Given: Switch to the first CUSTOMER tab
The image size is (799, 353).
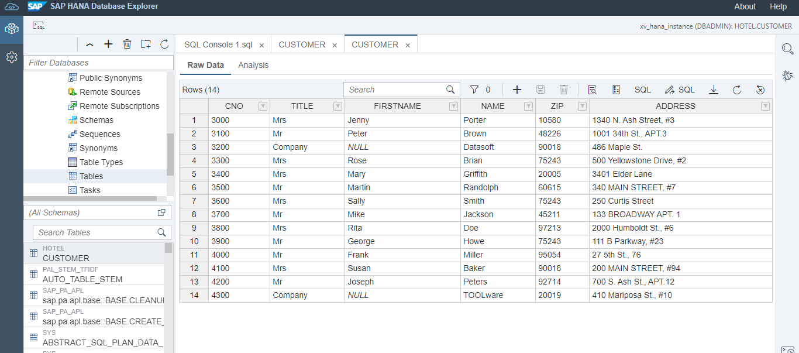Looking at the screenshot, I should point(302,44).
